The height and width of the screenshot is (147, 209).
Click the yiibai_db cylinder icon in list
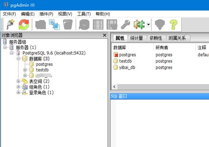click(116, 67)
